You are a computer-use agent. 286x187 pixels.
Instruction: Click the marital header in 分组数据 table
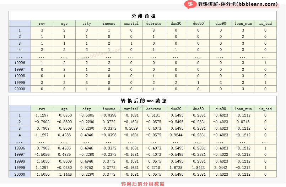[x=131, y=23]
